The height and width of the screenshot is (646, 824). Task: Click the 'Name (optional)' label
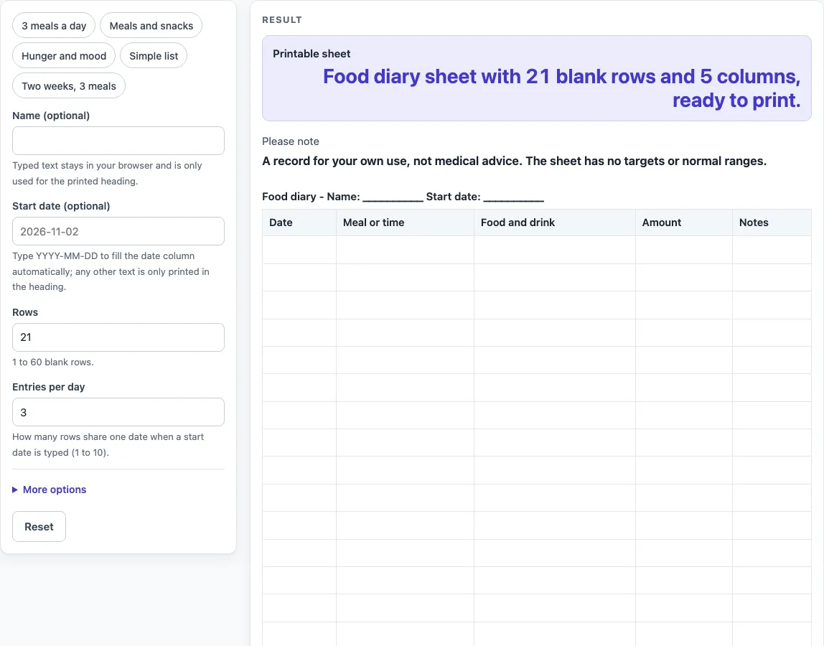(x=51, y=116)
